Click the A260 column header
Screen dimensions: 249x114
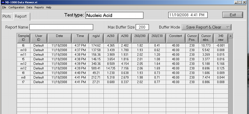pos(111,38)
